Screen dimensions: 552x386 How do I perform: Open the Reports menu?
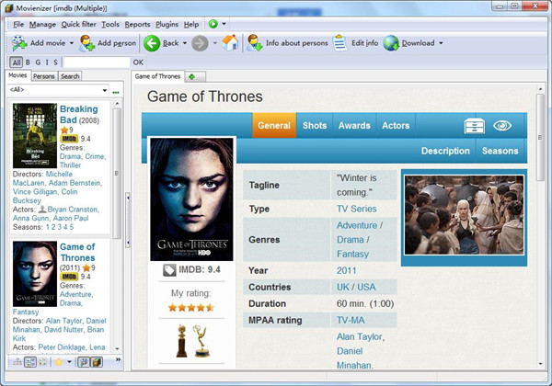pyautogui.click(x=137, y=24)
